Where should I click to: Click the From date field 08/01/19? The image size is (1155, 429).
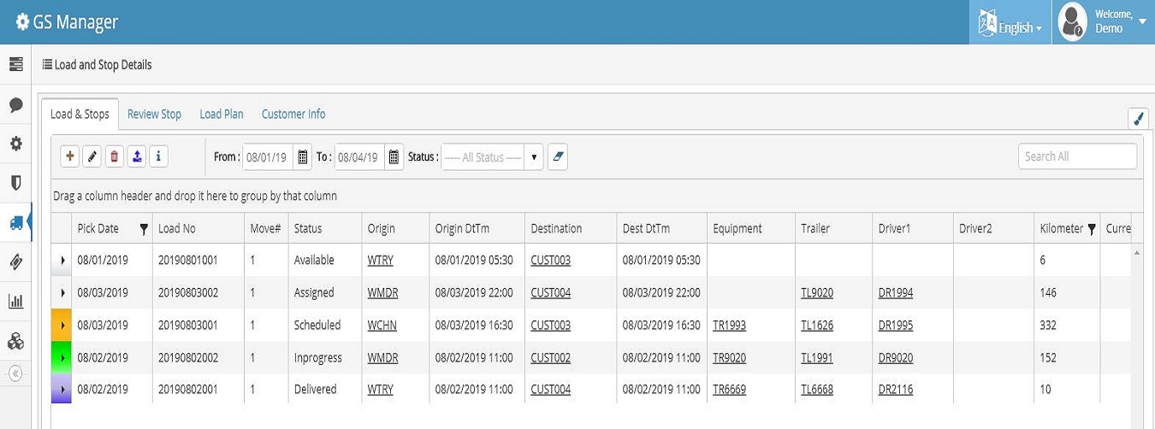269,157
